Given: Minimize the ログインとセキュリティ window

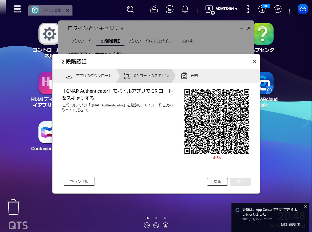Looking at the screenshot, I should 242,28.
